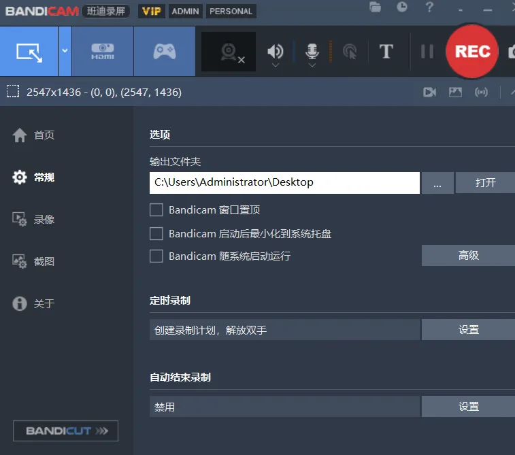Screen dimensions: 515x455
Task: Tick Bandicam 随系统启动运行 checkbox
Action: [x=156, y=256]
